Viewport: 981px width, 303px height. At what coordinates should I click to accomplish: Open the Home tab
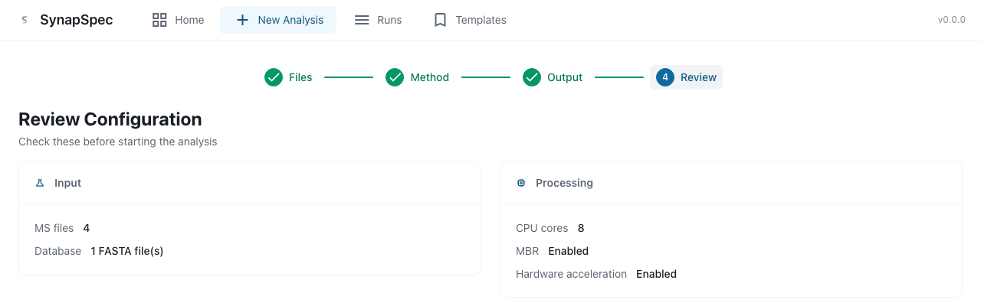178,20
